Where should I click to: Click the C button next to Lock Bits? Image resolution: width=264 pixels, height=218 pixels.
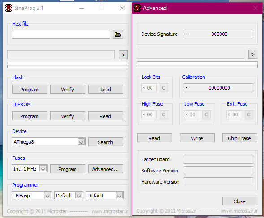click(x=164, y=88)
